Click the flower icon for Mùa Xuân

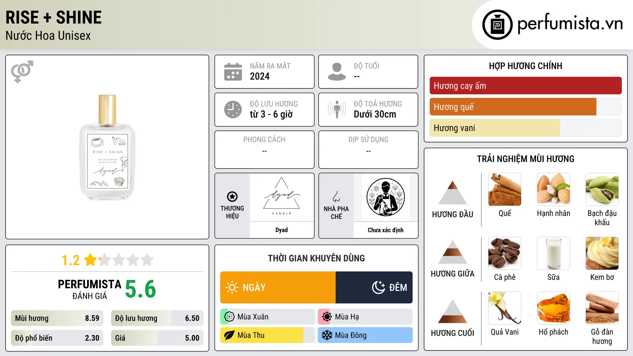tap(229, 317)
